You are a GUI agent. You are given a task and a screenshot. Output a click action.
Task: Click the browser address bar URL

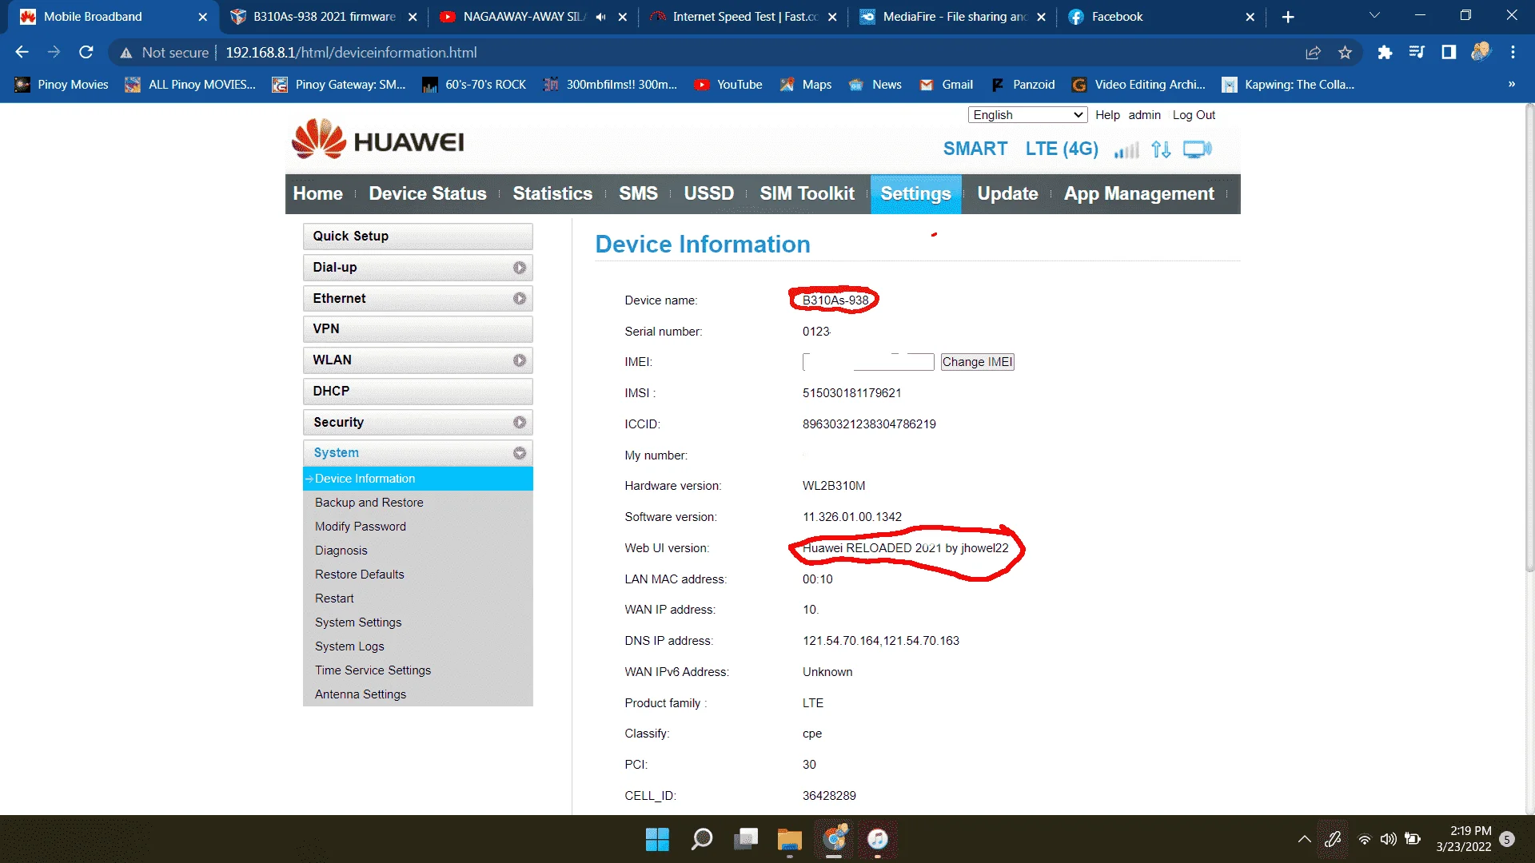[x=351, y=53]
